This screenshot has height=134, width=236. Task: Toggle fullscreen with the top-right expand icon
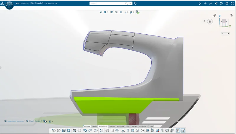click(x=232, y=4)
